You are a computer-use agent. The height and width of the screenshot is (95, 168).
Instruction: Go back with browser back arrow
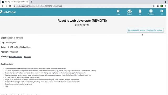tap(3, 6)
